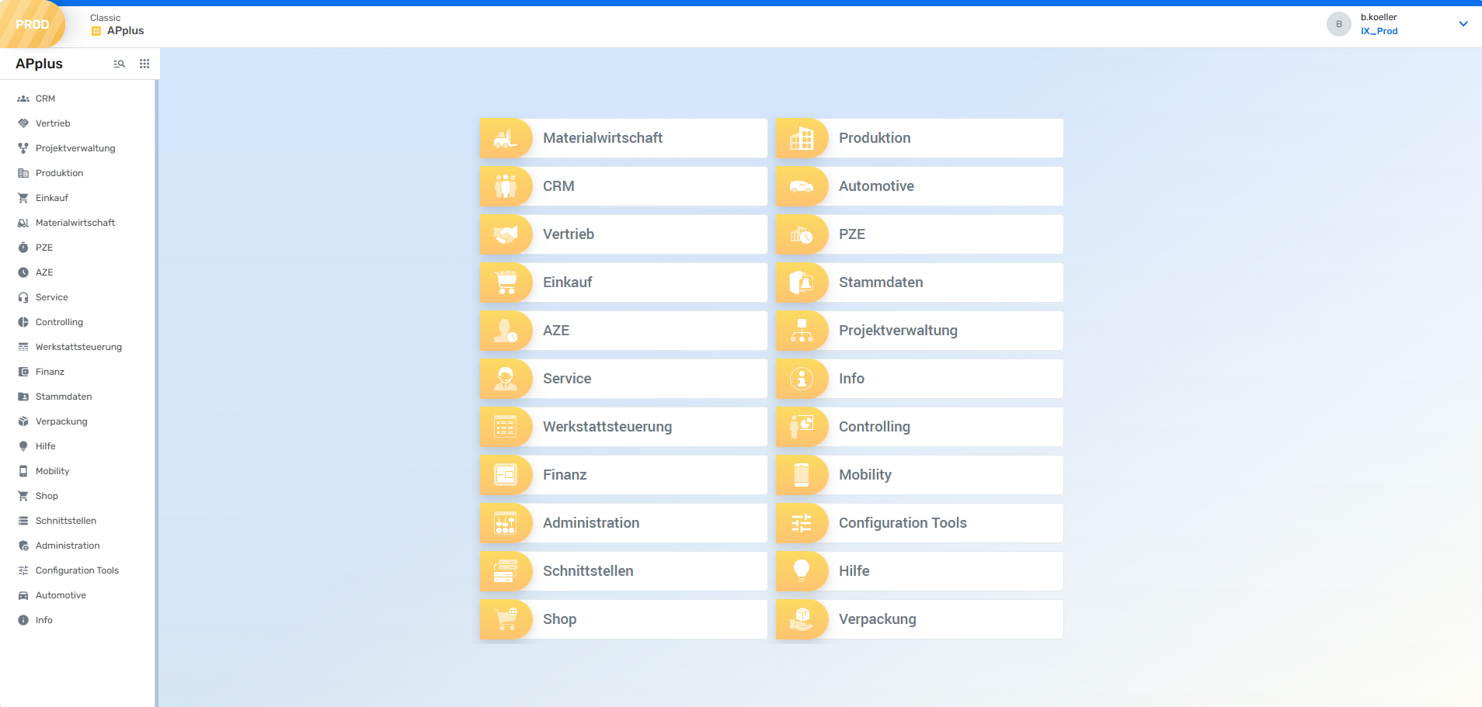Click the Hilfe lightbulb icon in the sidebar
This screenshot has width=1482, height=707.
pyautogui.click(x=23, y=446)
